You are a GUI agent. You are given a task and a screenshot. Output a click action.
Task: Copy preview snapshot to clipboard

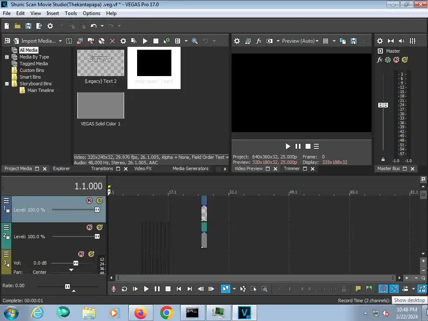[x=343, y=41]
